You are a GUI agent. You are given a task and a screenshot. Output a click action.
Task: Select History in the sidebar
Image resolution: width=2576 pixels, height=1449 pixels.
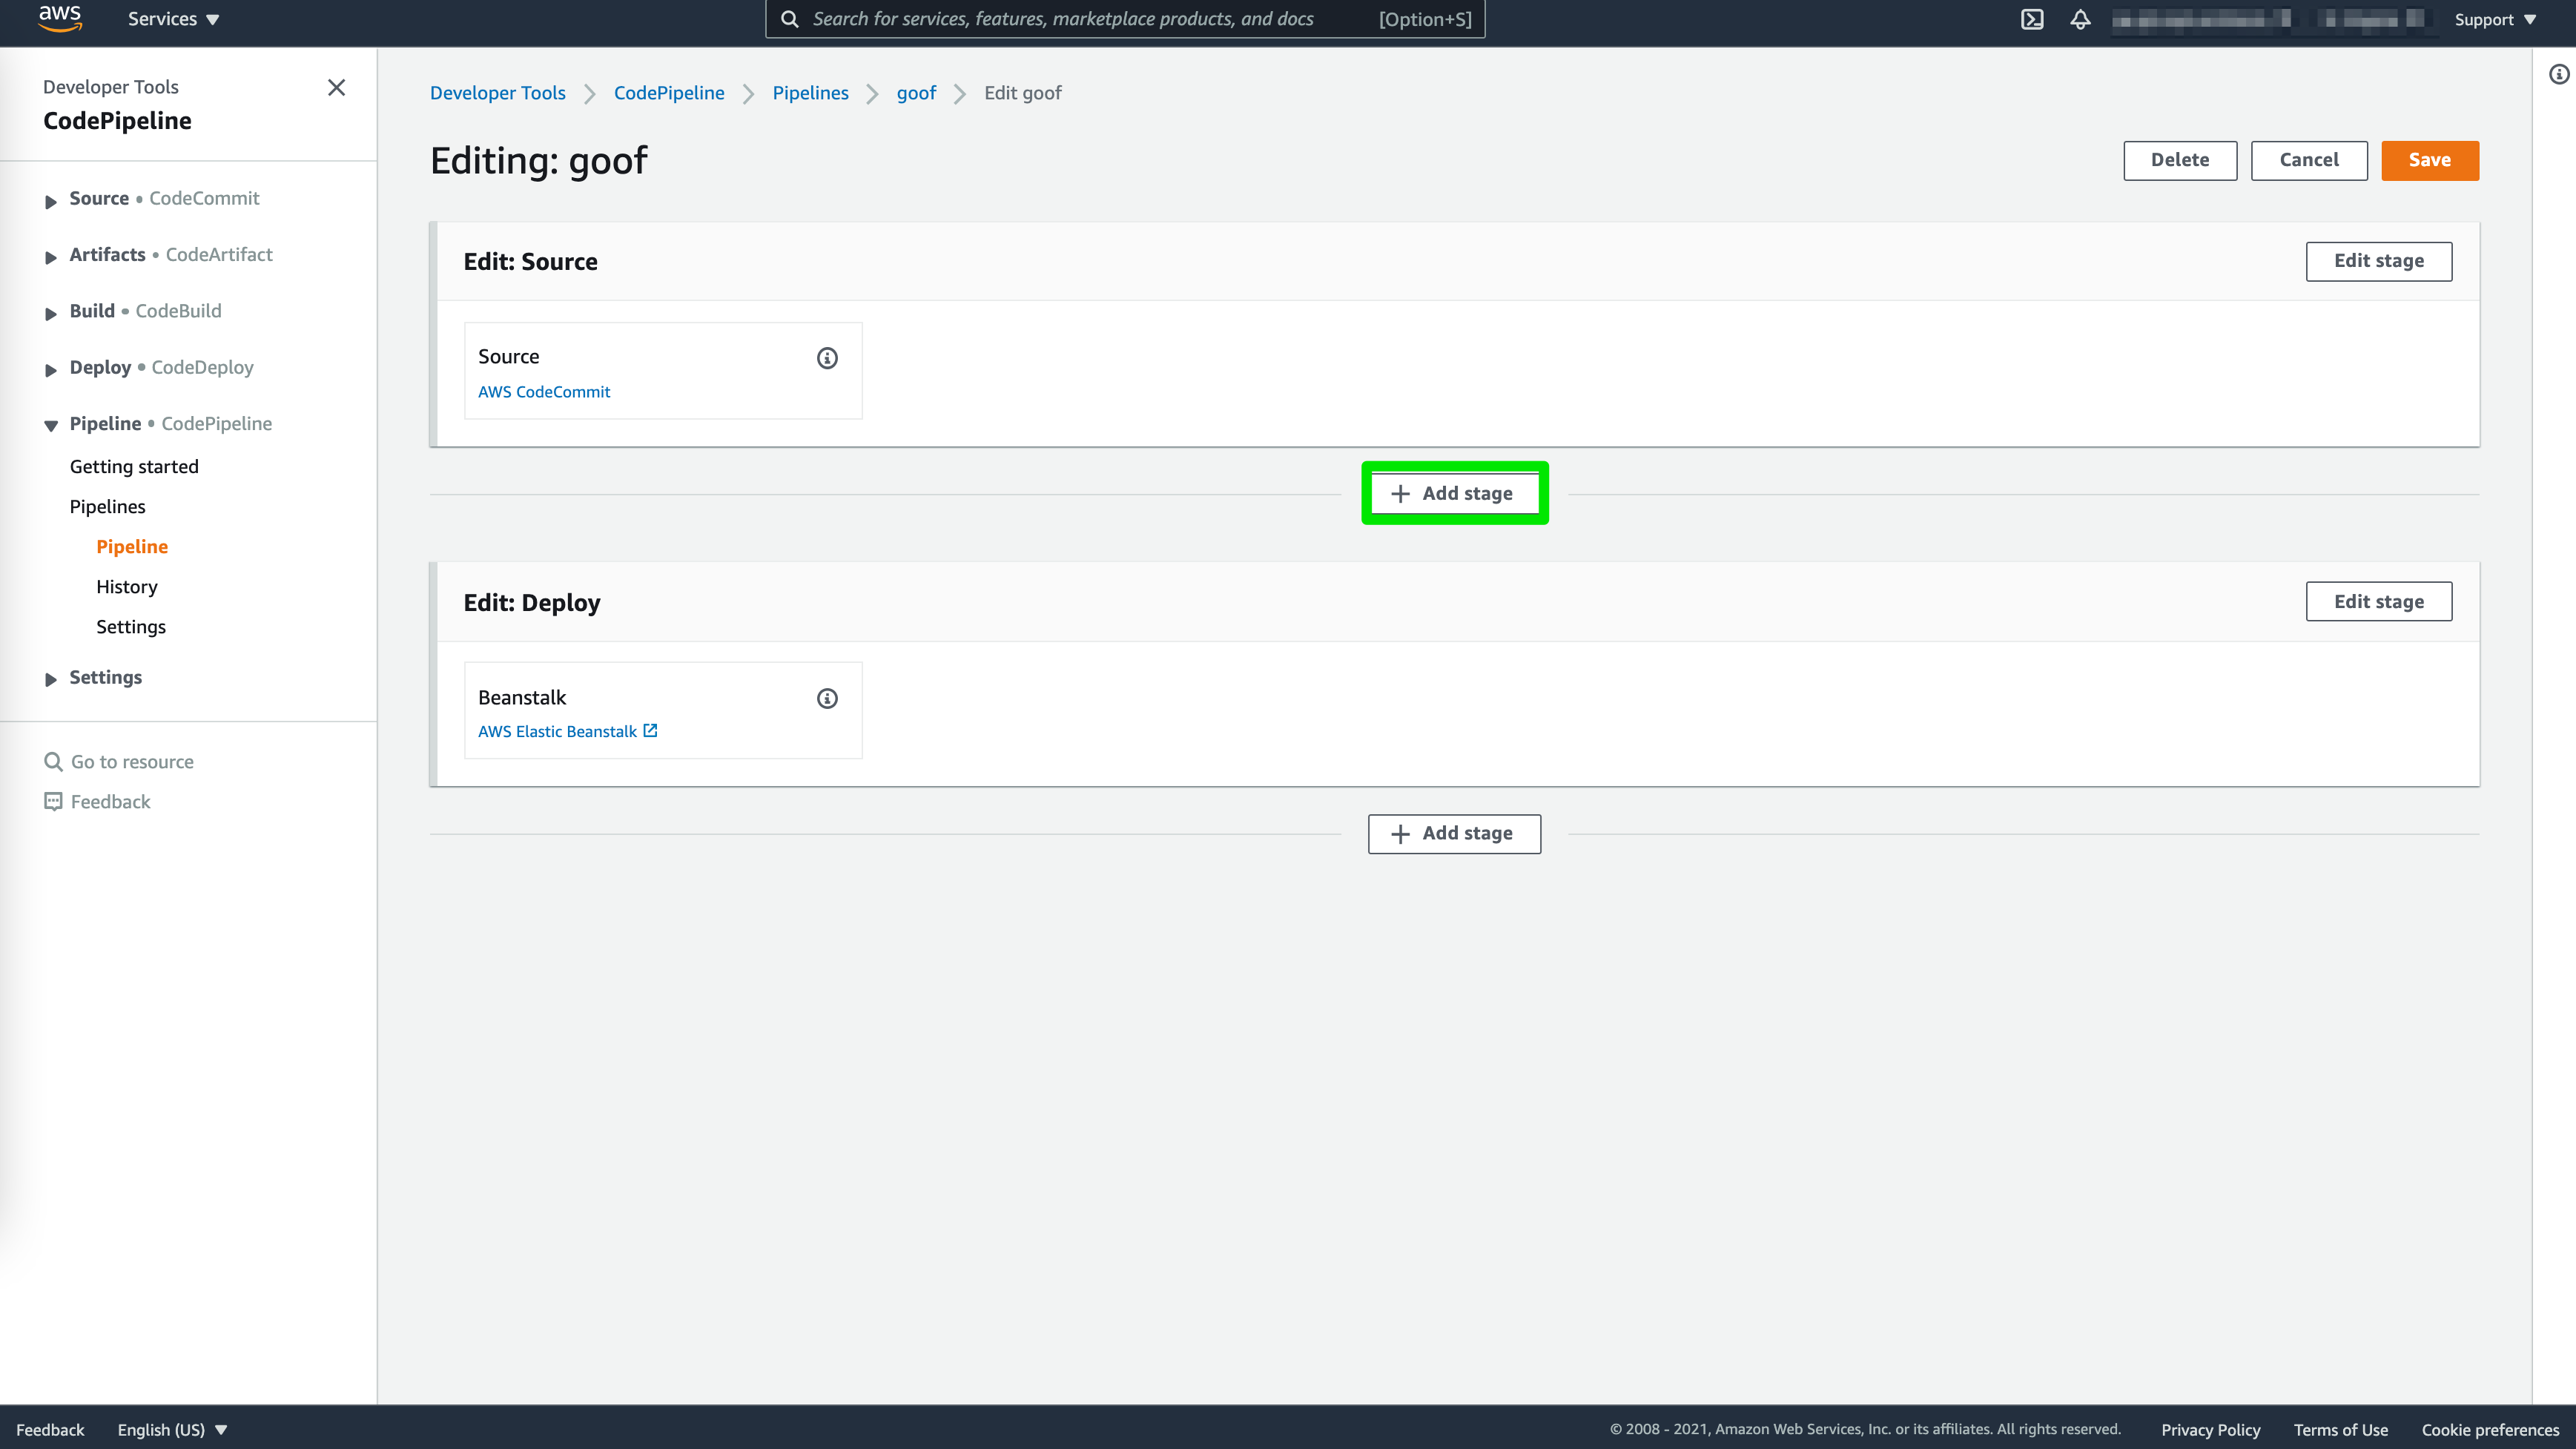[x=126, y=587]
